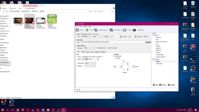Viewport: 199px width, 112px height.
Task: Open the Title dropdown
Action: 86,36
